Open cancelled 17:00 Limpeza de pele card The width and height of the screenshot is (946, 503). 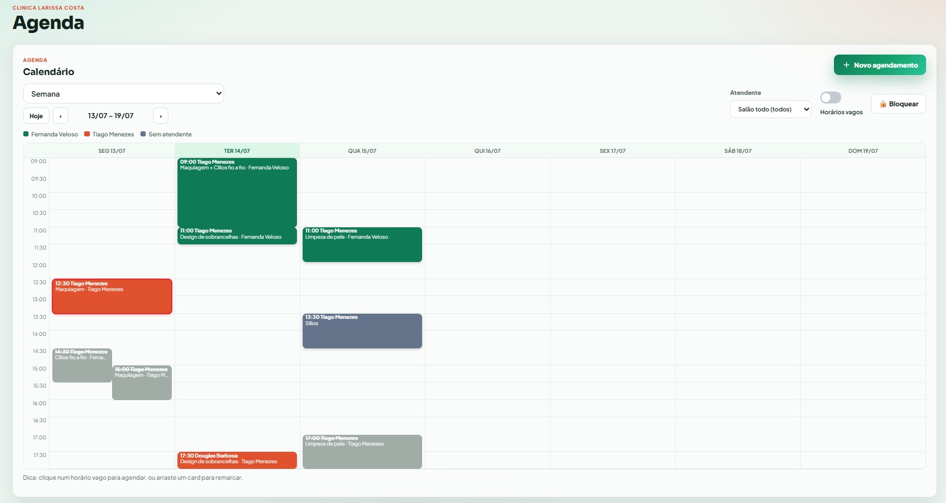pos(362,452)
